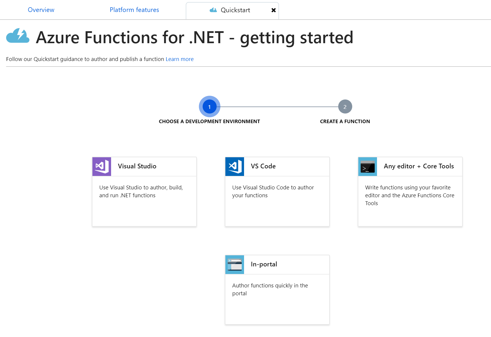Switch to the Overview tab
Viewport: 491px width, 337px height.
tap(41, 10)
